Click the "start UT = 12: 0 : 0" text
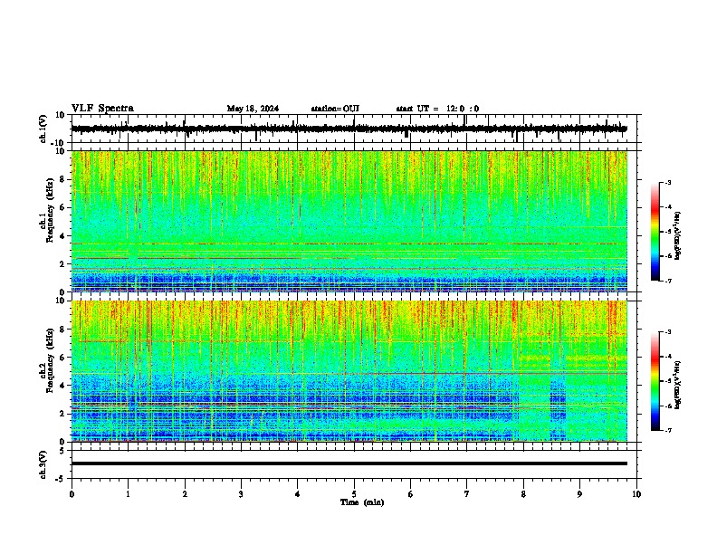Screen dimensions: 717x554 click(x=437, y=109)
